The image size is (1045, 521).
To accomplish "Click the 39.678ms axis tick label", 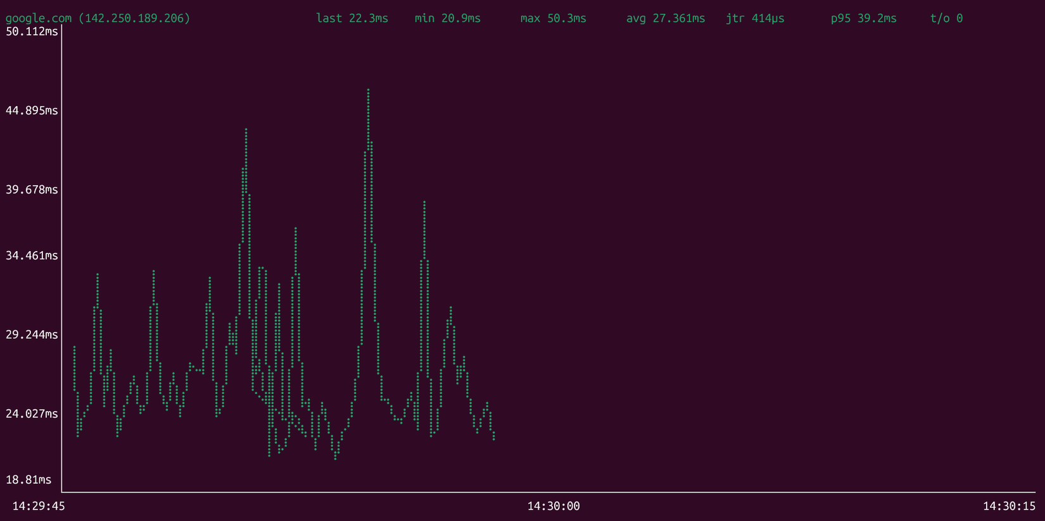I will tap(32, 190).
